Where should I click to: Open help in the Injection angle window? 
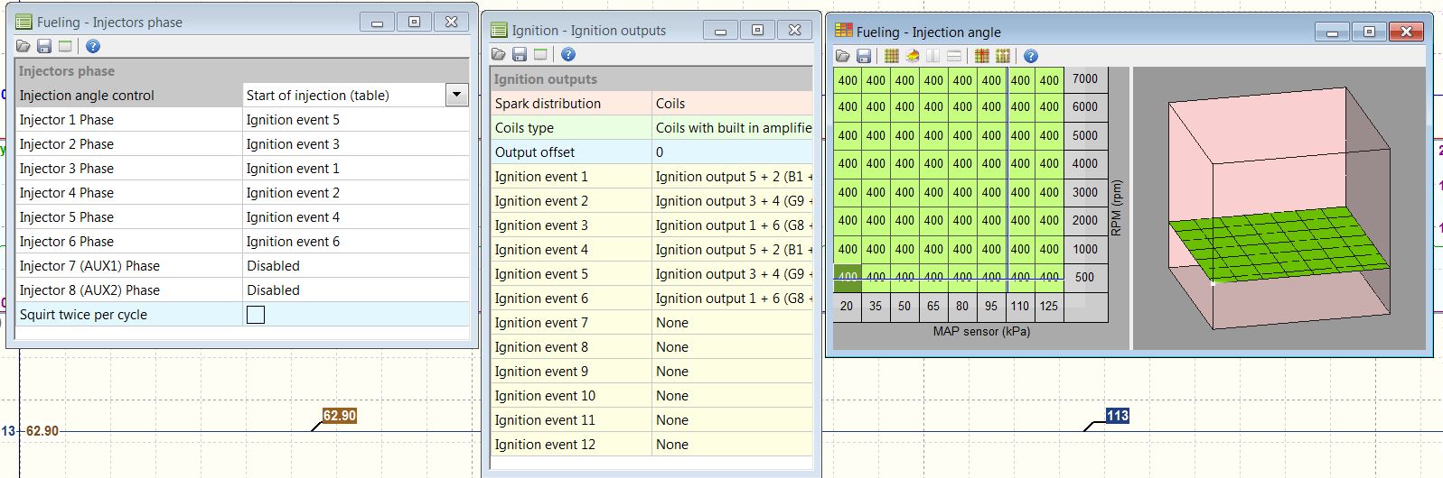click(1030, 56)
